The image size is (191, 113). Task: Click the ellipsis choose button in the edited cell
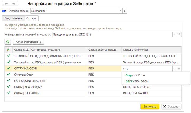click(x=174, y=68)
